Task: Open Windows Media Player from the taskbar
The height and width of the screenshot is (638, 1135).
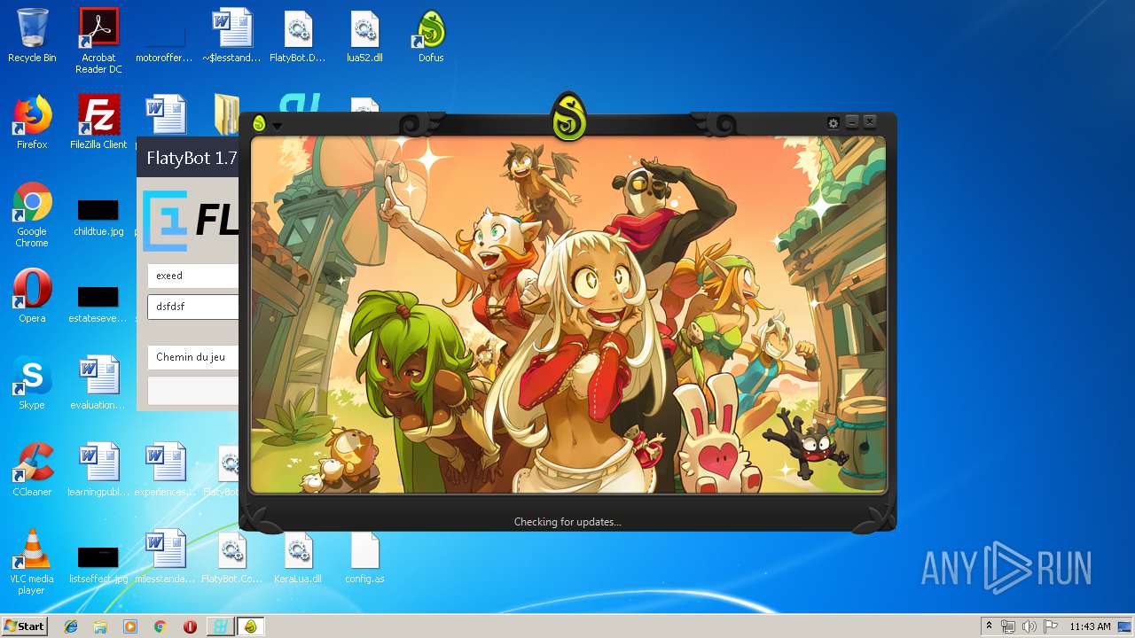Action: (x=130, y=626)
